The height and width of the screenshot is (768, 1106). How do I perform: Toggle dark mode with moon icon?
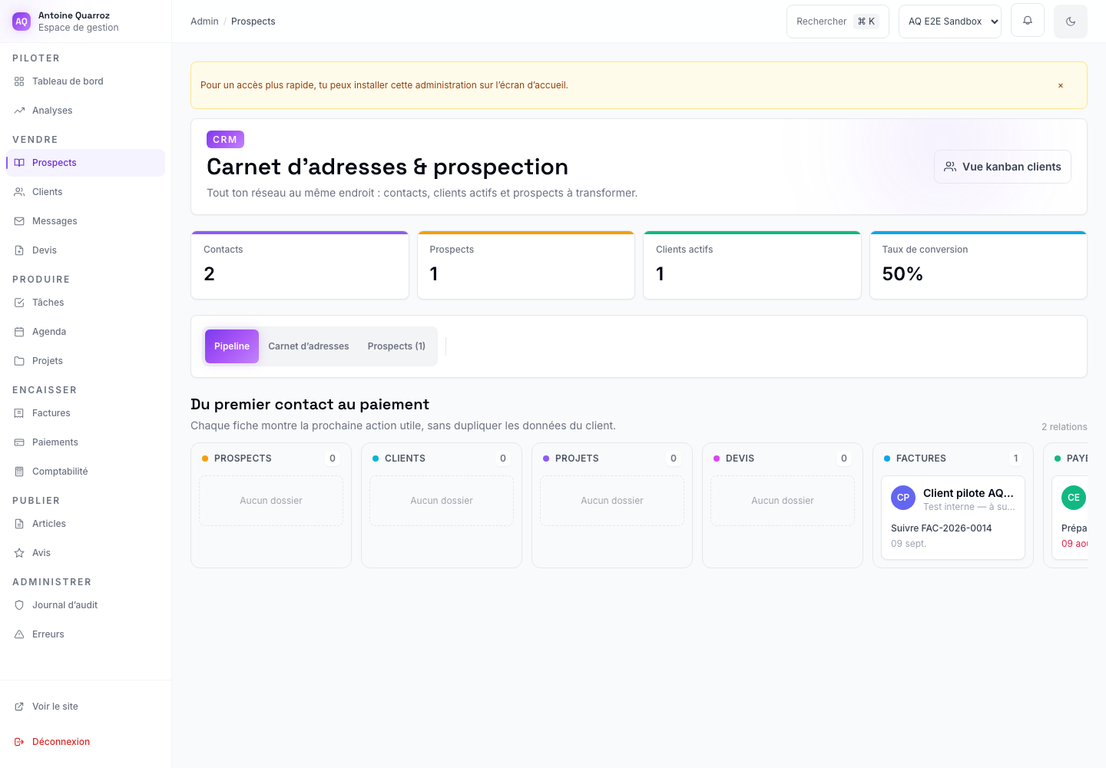pyautogui.click(x=1071, y=22)
